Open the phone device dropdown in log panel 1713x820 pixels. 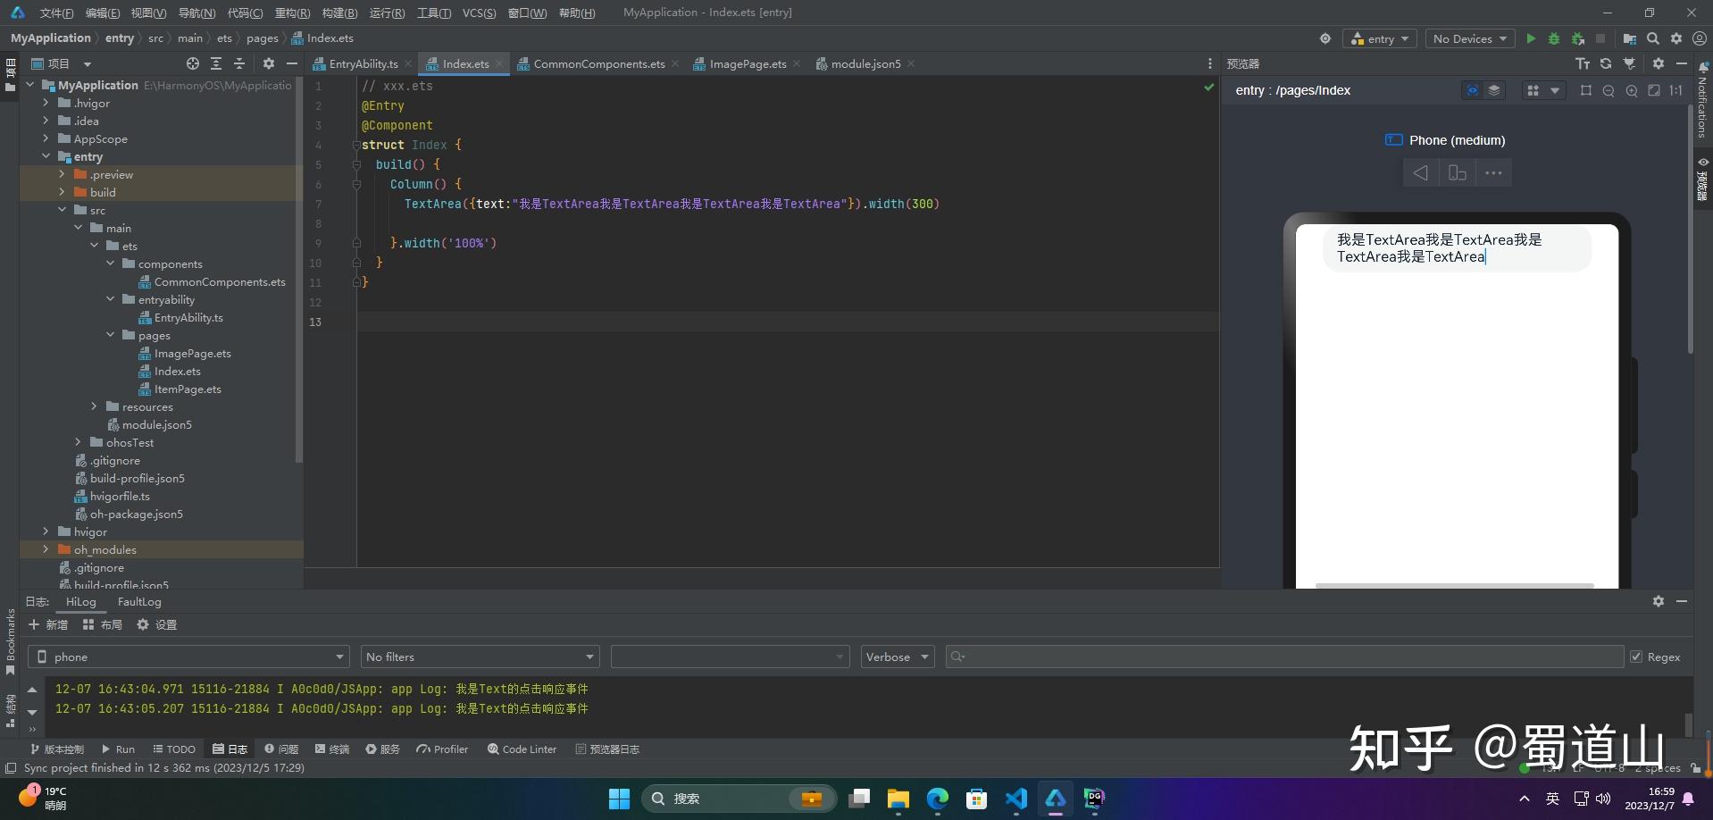[x=188, y=657]
